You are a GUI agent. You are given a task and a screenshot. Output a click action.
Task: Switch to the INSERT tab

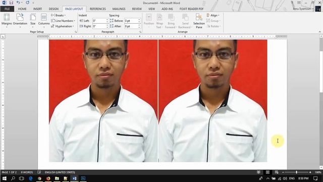tap(37, 9)
